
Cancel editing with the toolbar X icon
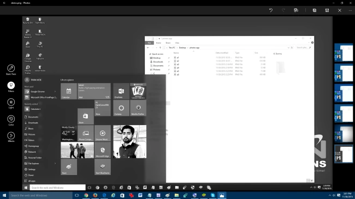click(x=340, y=10)
